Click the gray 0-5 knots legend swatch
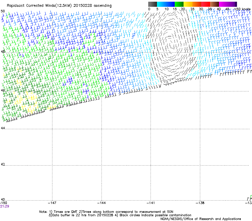The image size is (252, 221). [153, 4]
